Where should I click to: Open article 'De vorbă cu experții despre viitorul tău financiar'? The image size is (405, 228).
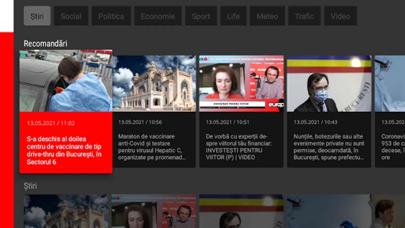(239, 147)
